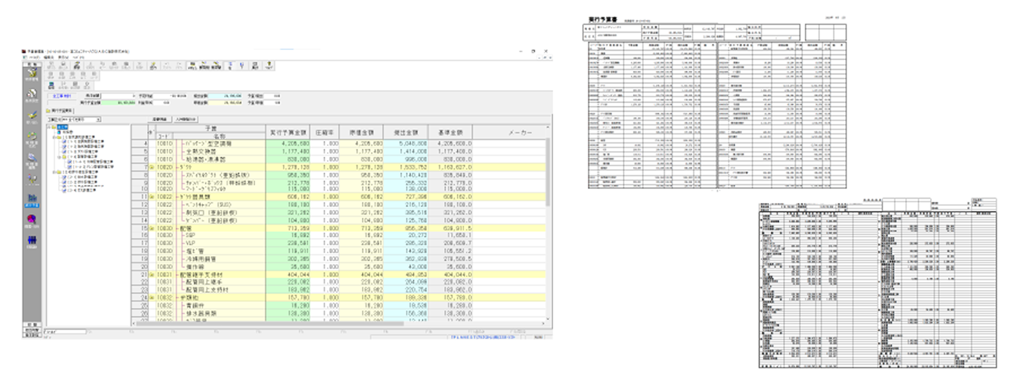
Task: Toggle the checkbox for tree item 2-1
Action: (65, 177)
